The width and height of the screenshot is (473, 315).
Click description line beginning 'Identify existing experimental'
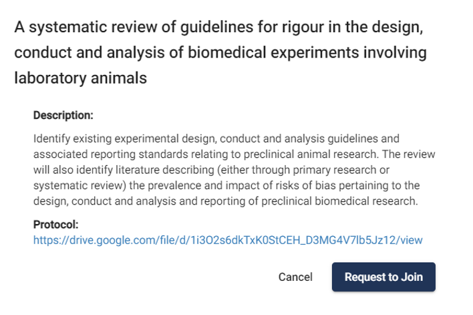[x=216, y=139]
